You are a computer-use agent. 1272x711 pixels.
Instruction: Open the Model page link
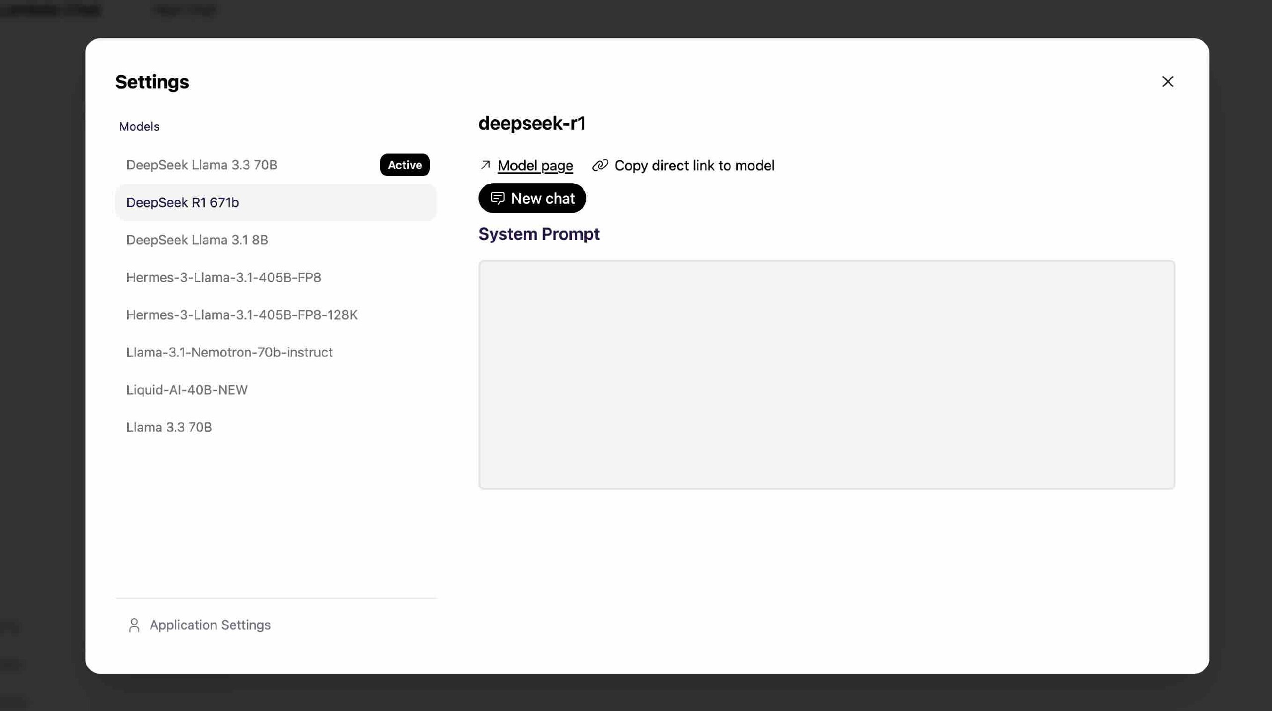pos(535,165)
